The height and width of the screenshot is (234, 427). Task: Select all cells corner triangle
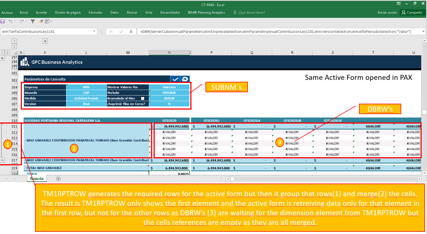15,52
